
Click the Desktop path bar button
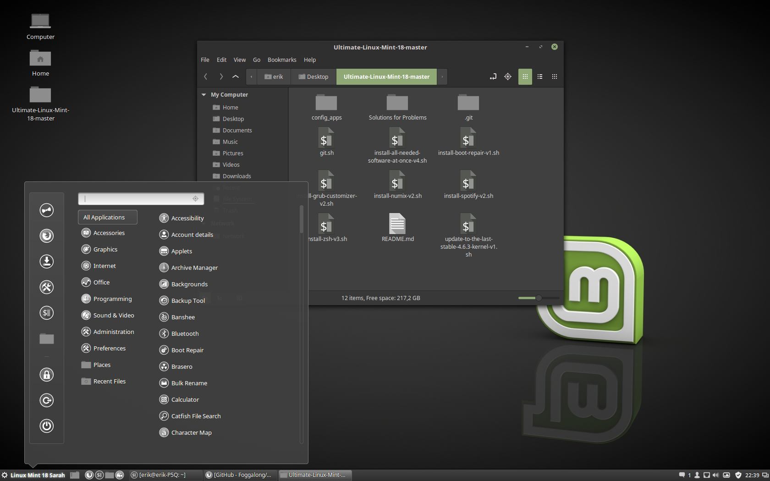(313, 77)
